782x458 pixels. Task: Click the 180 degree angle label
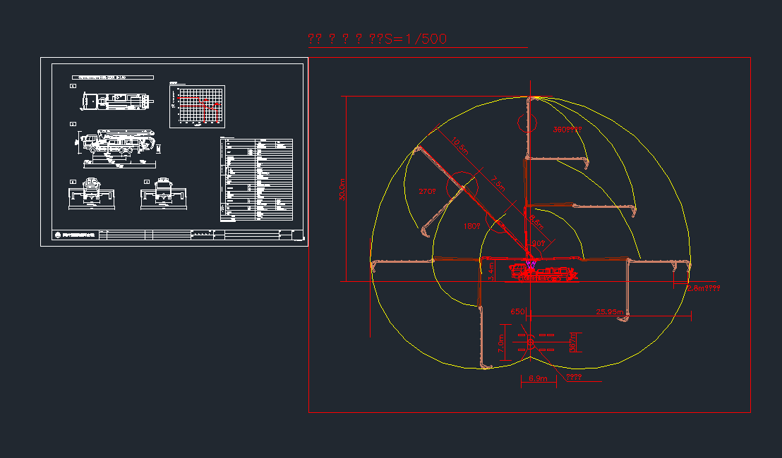pos(471,226)
